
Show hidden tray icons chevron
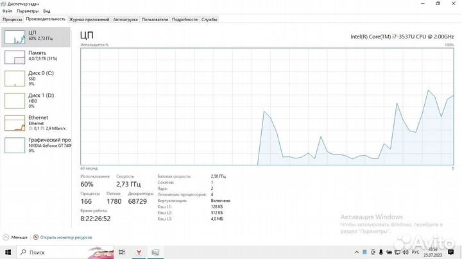coord(357,252)
